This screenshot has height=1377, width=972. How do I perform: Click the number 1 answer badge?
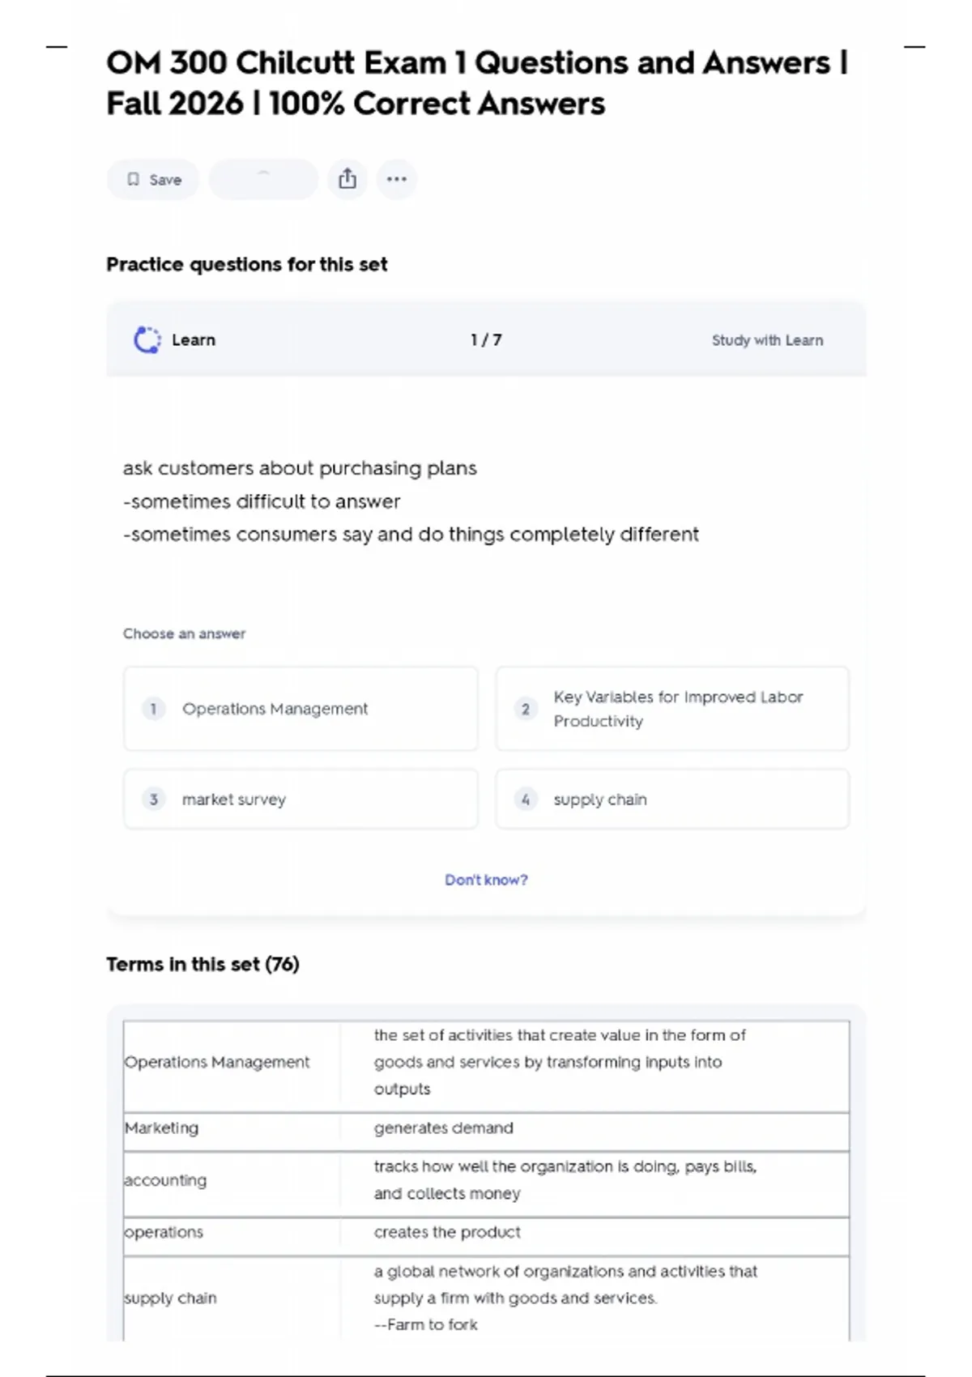click(153, 709)
